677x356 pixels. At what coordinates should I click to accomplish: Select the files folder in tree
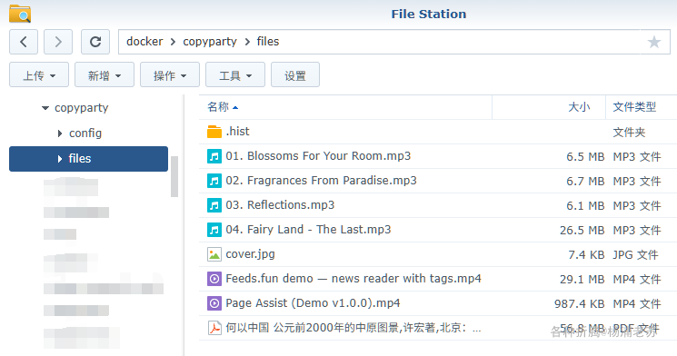(88, 159)
